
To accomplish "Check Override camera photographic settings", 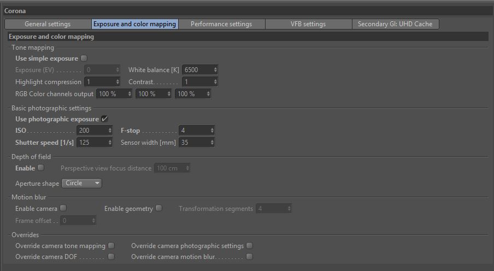I will [249, 246].
